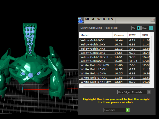This screenshot has height=119, width=159.
Task: Click the SPG column header
Action: [x=145, y=35]
